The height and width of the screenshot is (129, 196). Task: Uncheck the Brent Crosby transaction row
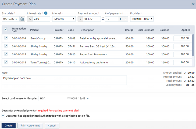[6, 38]
